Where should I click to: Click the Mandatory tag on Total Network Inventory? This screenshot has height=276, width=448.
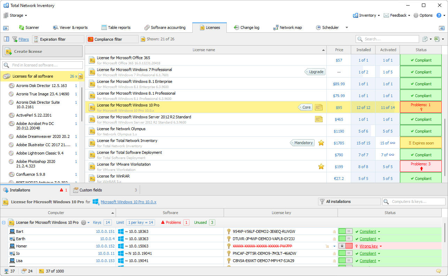click(302, 143)
